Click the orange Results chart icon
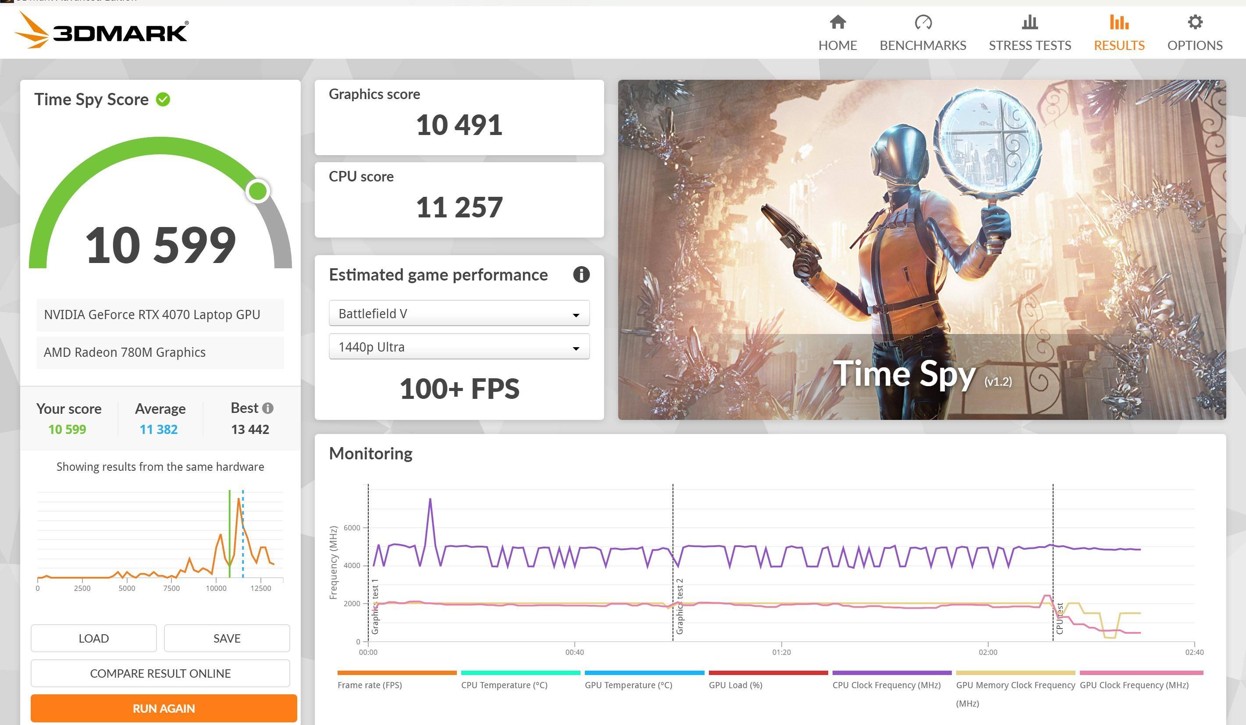 pos(1119,22)
